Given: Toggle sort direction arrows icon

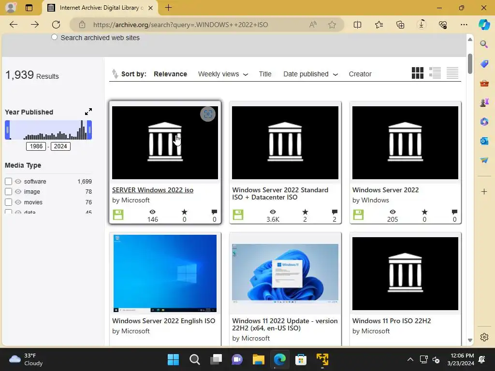Looking at the screenshot, I should coord(115,74).
